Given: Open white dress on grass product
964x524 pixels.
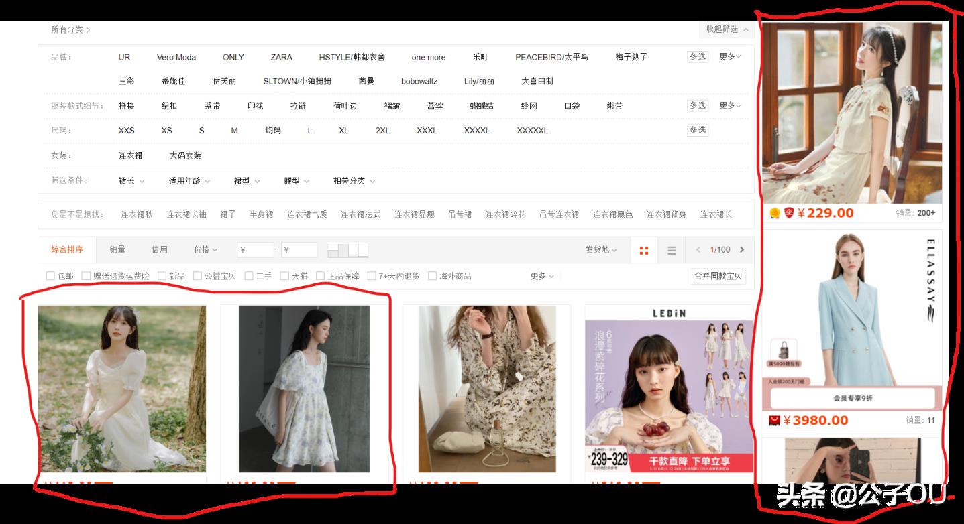Looking at the screenshot, I should [122, 389].
